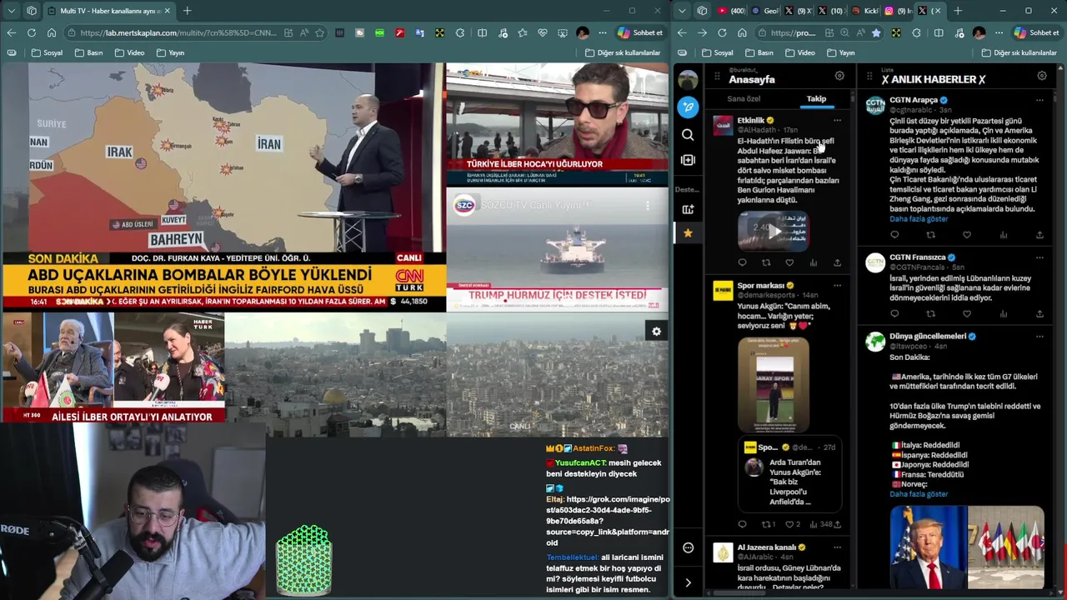
Task: Open the grok.com link in chat
Action: tap(608, 521)
